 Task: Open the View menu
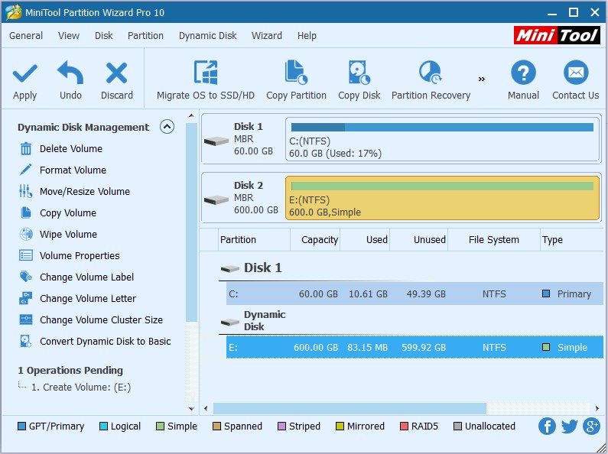(69, 36)
